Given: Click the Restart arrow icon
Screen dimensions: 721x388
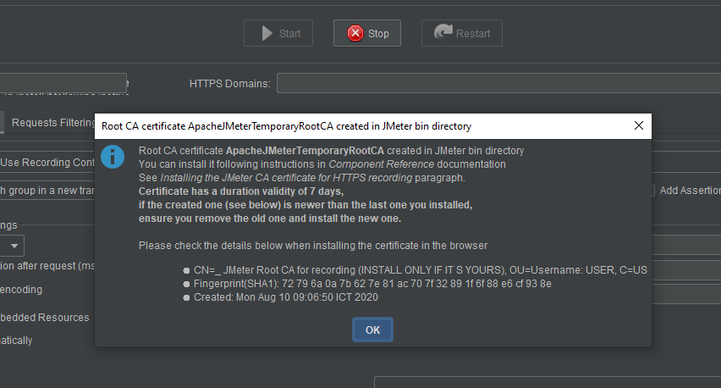Looking at the screenshot, I should [x=443, y=31].
